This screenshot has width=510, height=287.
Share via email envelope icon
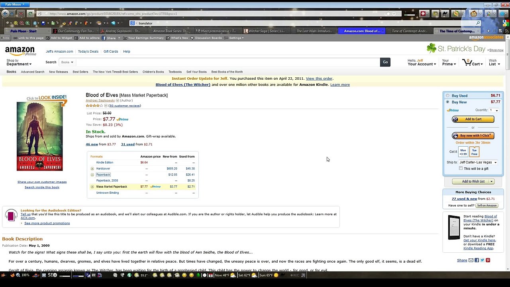click(471, 260)
